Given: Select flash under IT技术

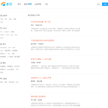Looking at the screenshot, I should click(x=2, y=38).
